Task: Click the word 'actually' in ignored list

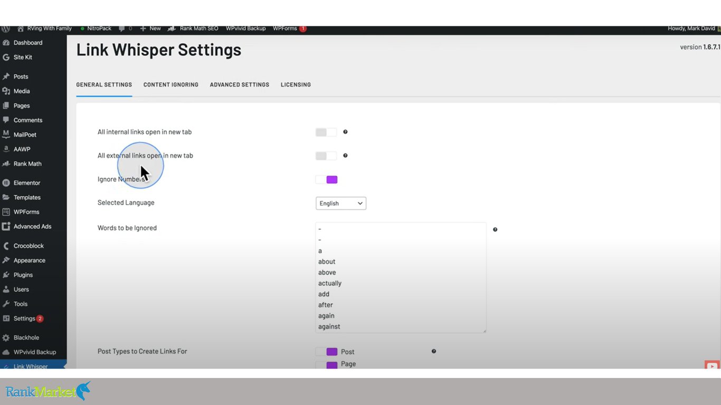Action: [x=330, y=283]
